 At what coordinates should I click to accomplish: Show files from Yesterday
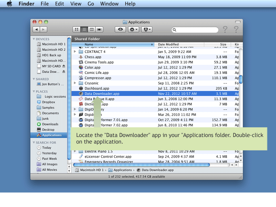(47, 153)
